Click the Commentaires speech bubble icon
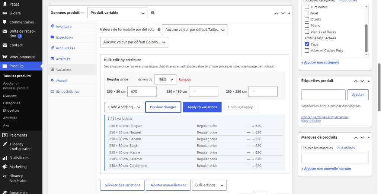This screenshot has width=381, height=194. (4, 22)
